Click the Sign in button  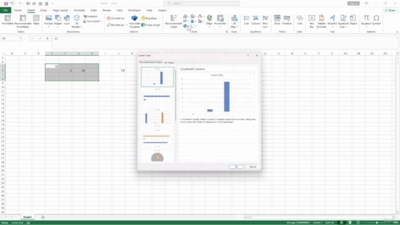click(x=353, y=4)
